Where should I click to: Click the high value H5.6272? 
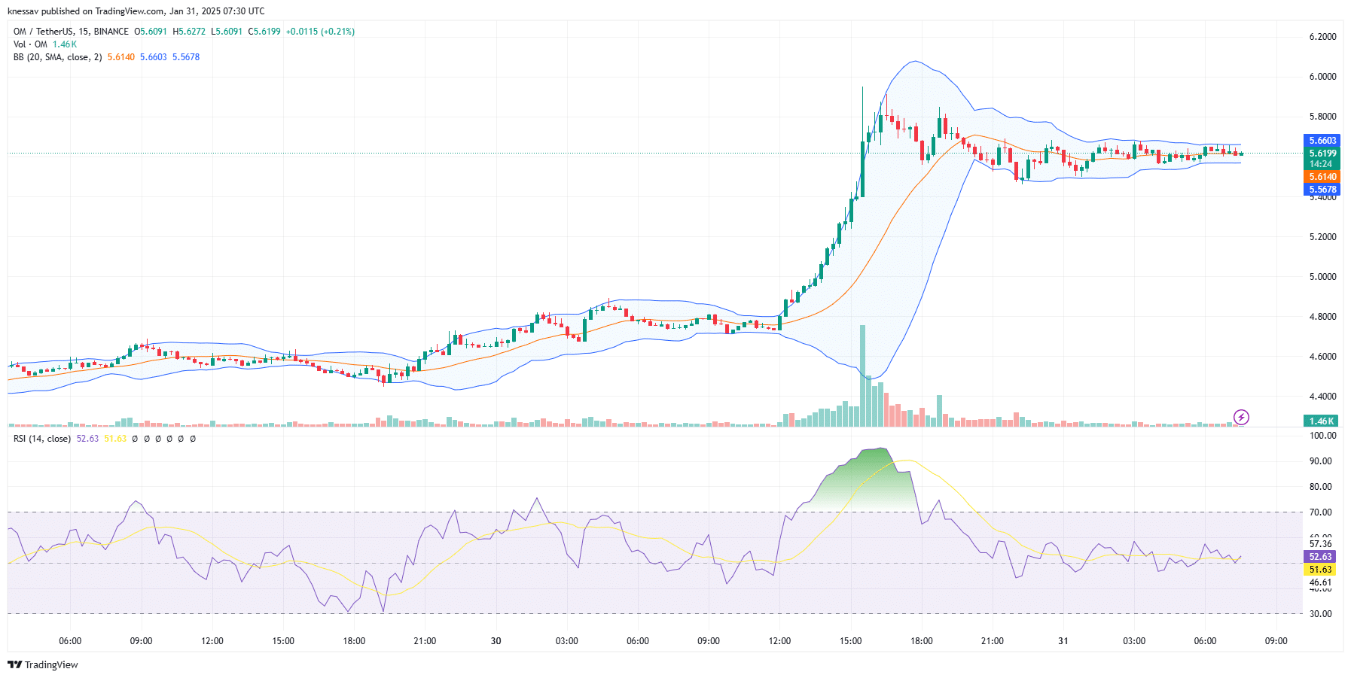coord(189,32)
